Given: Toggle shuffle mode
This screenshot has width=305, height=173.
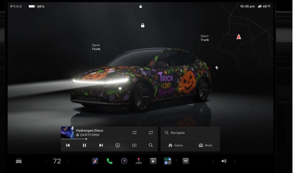Looking at the screenshot, I should pos(134,133).
